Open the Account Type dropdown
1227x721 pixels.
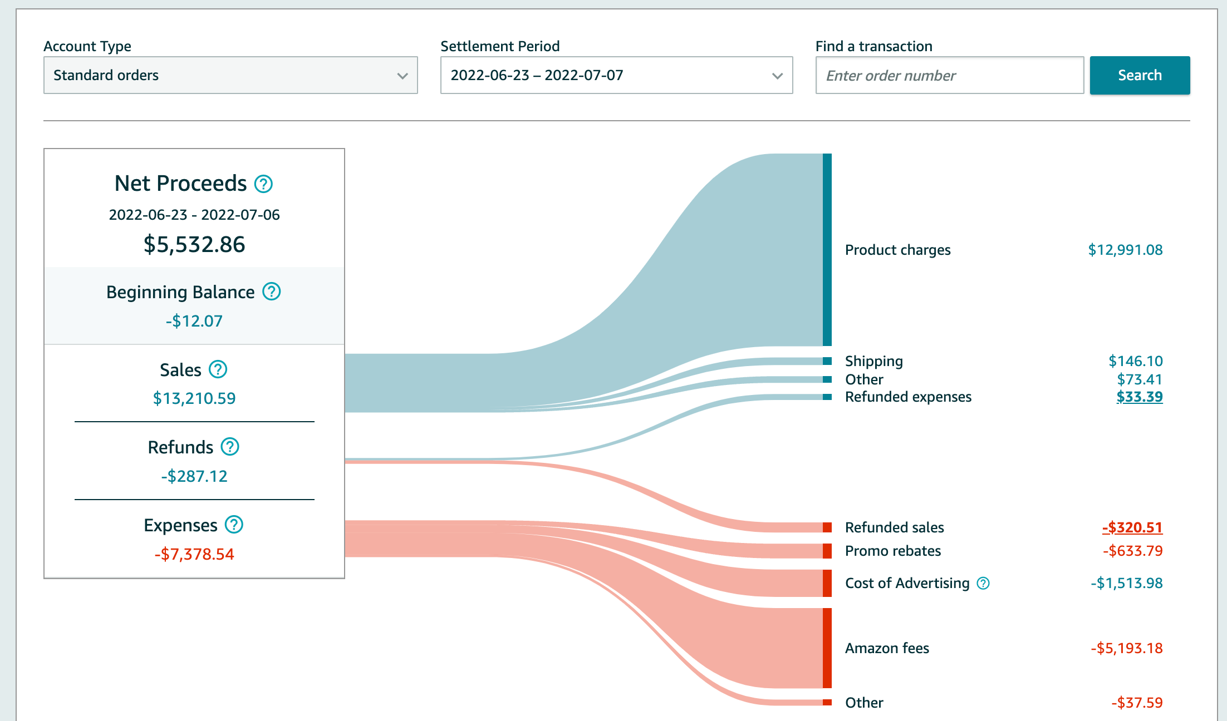click(230, 75)
